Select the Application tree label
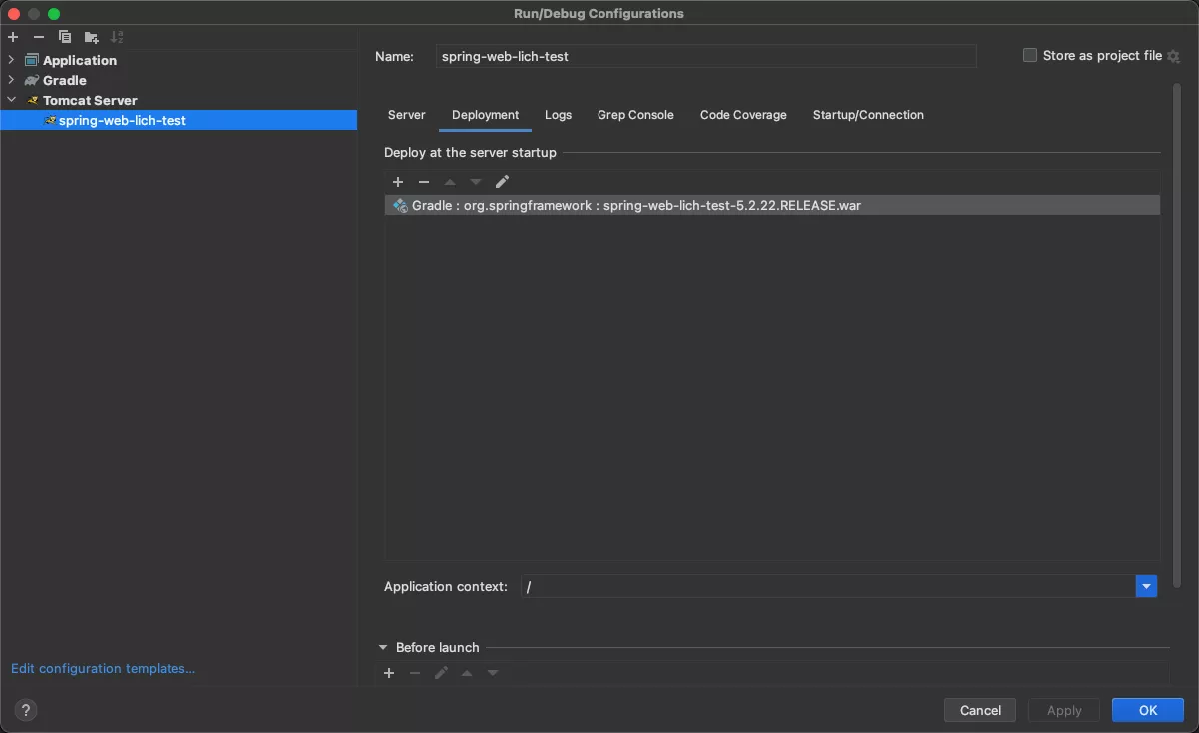This screenshot has height=733, width=1199. [80, 60]
